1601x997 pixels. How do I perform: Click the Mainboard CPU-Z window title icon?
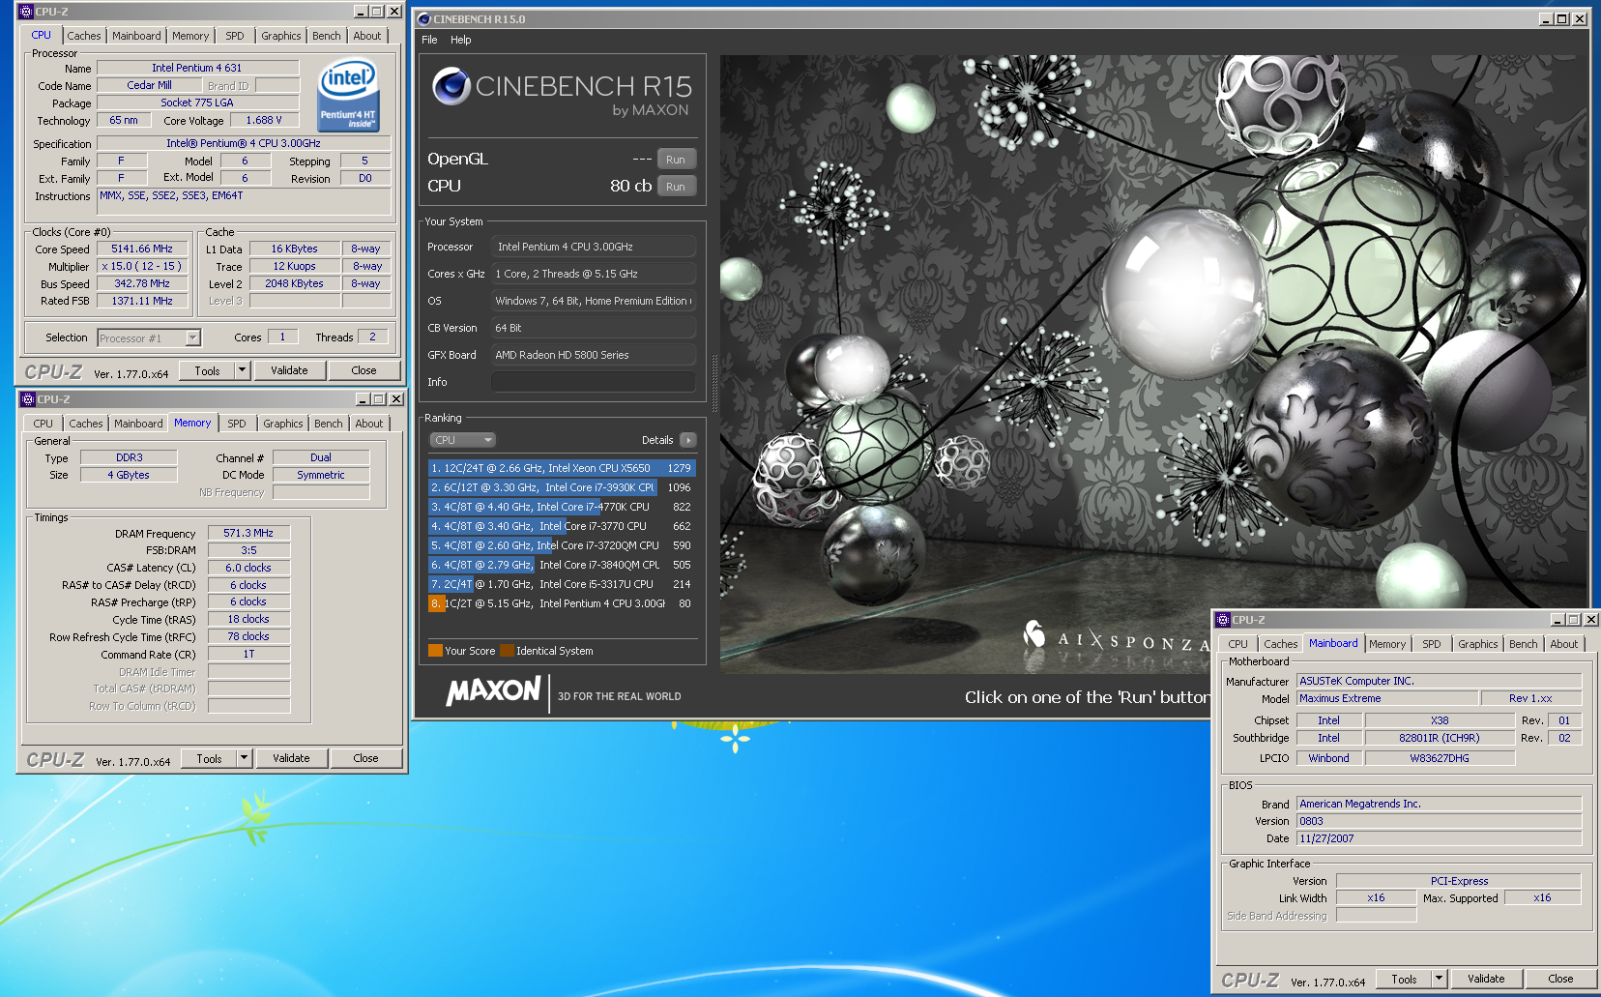[1223, 620]
